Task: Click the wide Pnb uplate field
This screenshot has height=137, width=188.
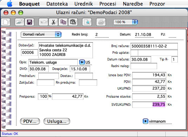Action: (158, 53)
